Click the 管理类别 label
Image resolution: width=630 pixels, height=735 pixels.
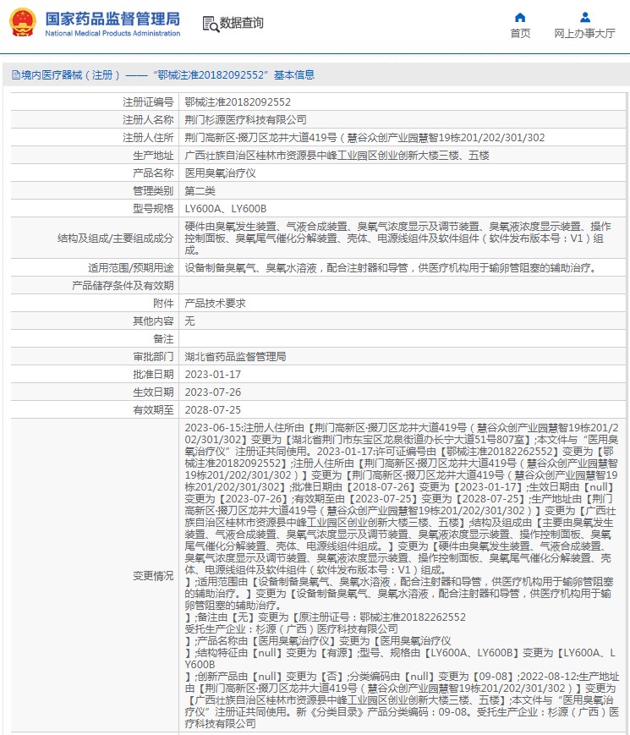153,191
